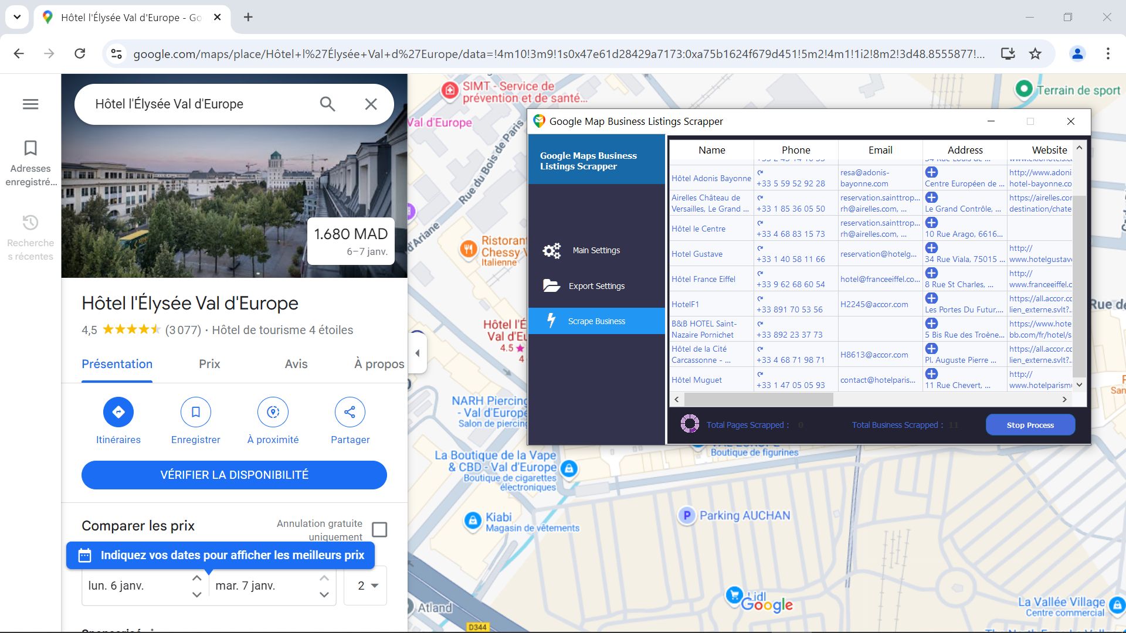The image size is (1126, 633).
Task: Clear the Maps search box
Action: click(371, 104)
